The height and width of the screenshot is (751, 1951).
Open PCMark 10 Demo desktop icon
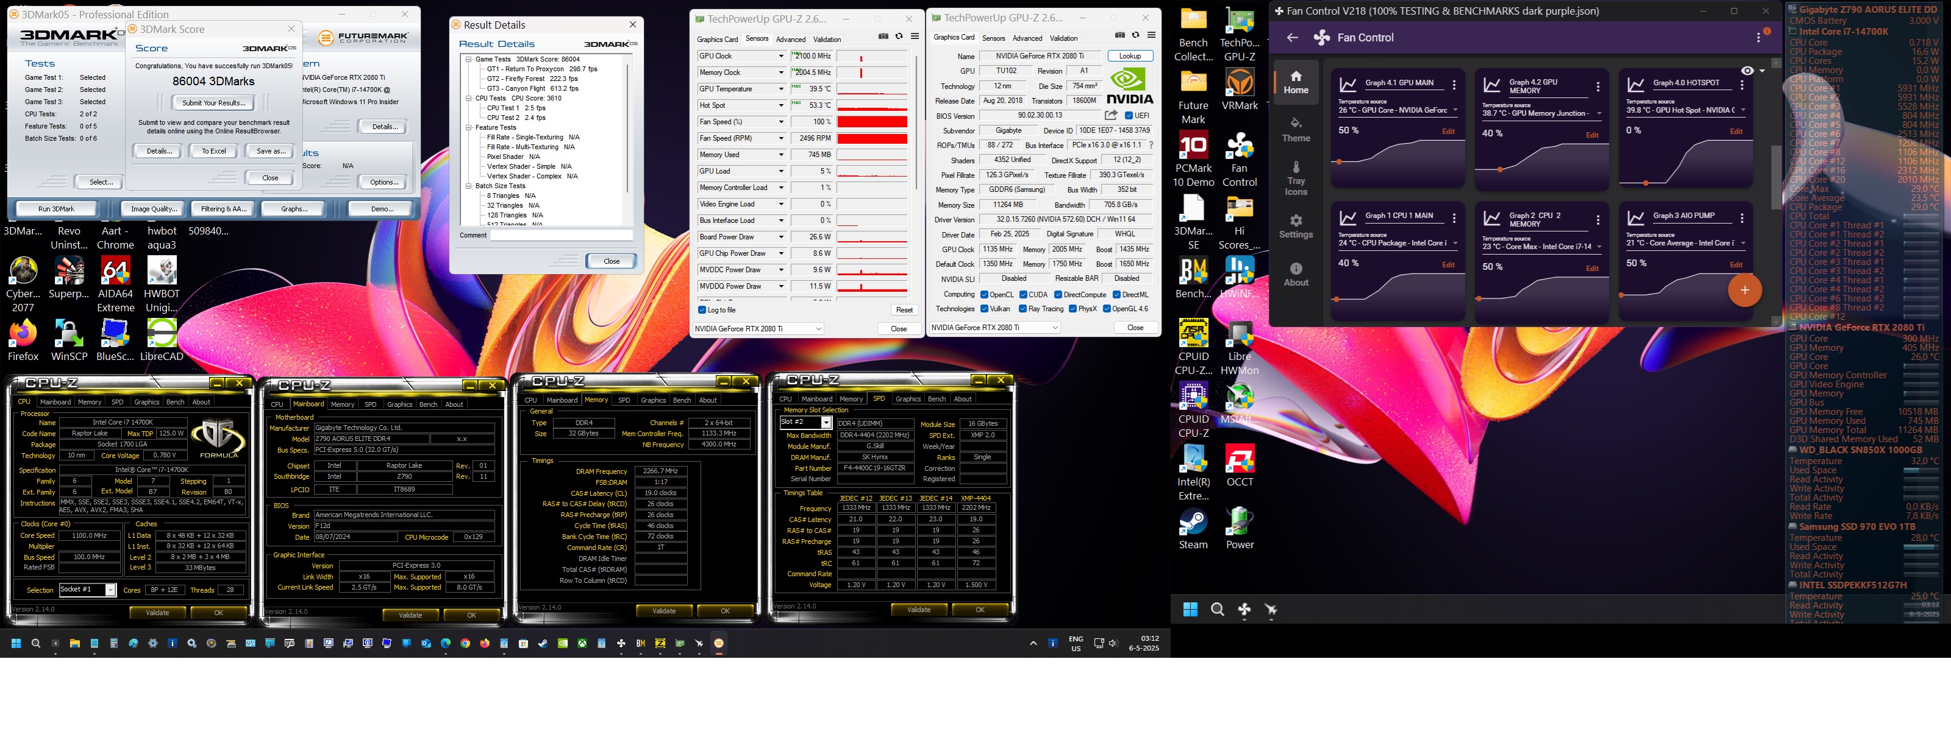tap(1193, 160)
